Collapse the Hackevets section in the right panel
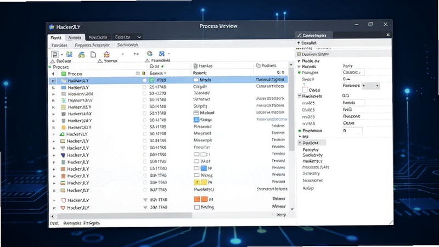Screen dimensions: 439x247 pos(299,96)
